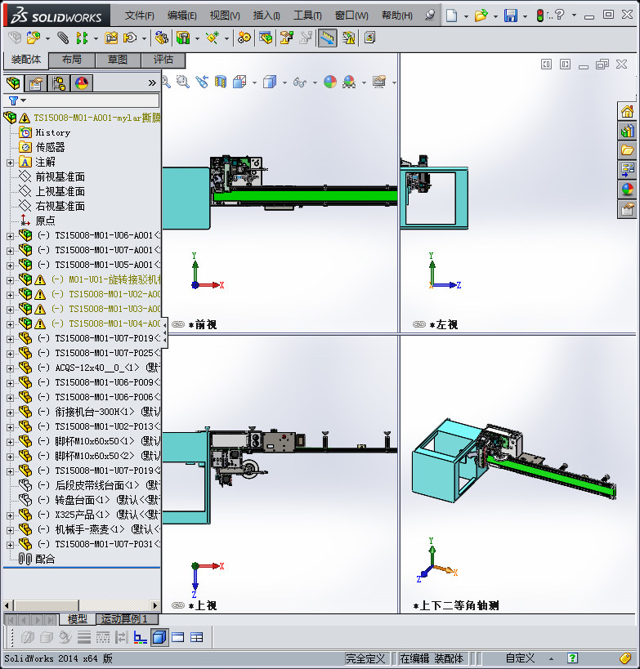Click the Hide/Show Items glasses icon
The height and width of the screenshot is (669, 640).
(300, 82)
